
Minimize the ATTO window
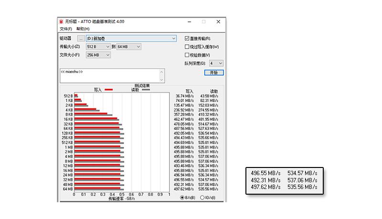[x=189, y=21]
